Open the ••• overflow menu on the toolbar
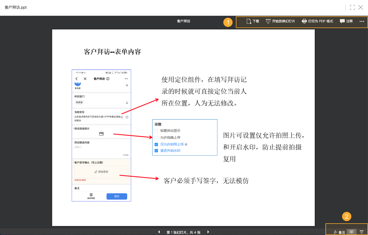368x235 pixels. tap(362, 21)
